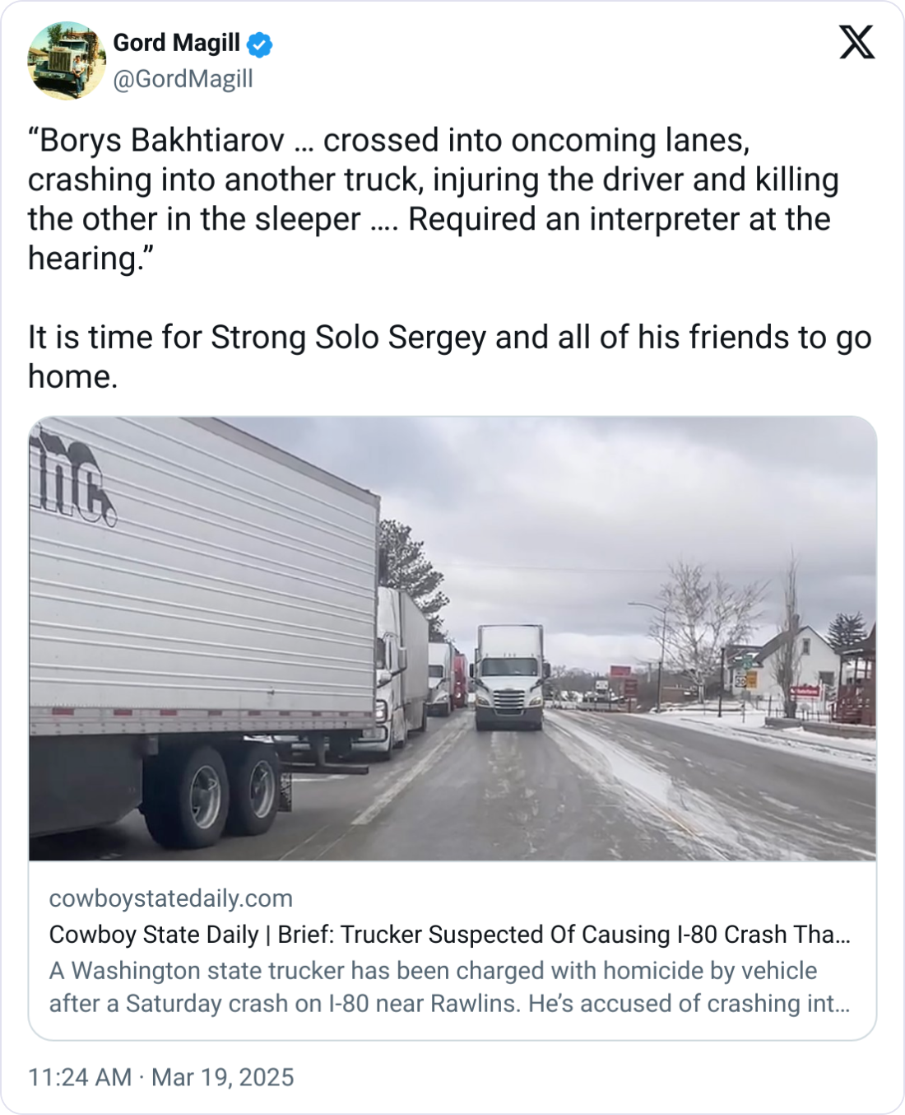Screen dimensions: 905x1115
Task: Open the article preview truck photo
Action: 452,638
